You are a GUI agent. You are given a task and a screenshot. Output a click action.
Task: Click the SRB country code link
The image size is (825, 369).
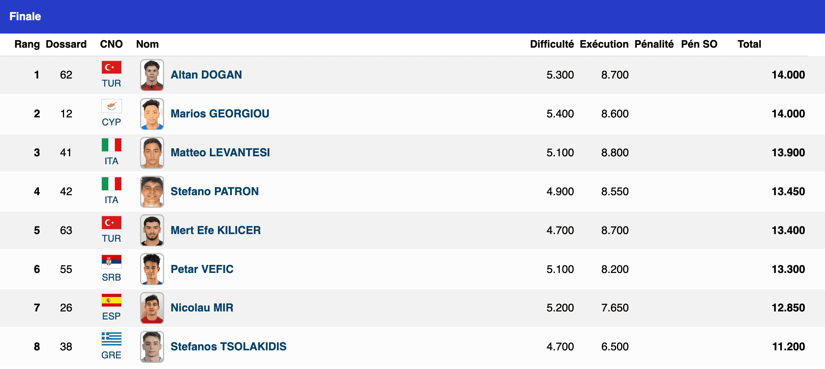click(111, 278)
